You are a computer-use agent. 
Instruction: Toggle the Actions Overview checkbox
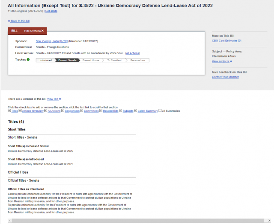[x=20, y=111]
